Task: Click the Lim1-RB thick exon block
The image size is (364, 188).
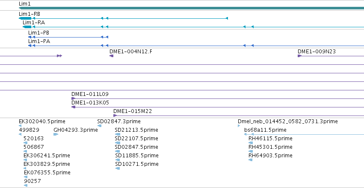Action: (x=25, y=18)
